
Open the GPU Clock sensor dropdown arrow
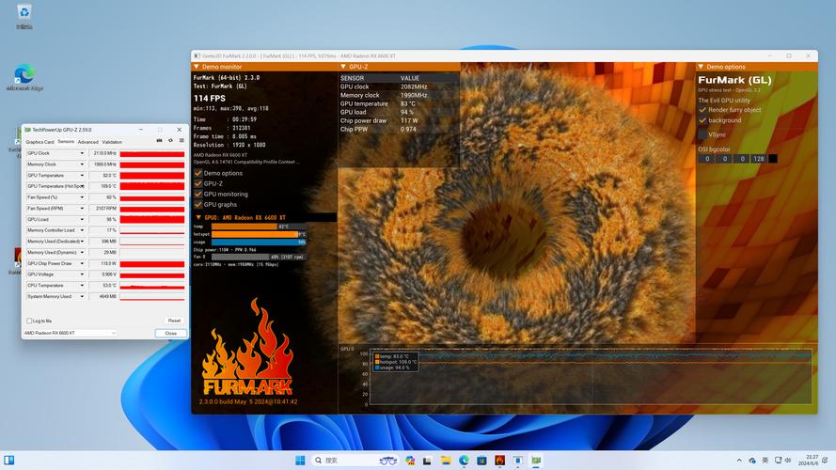(x=82, y=153)
